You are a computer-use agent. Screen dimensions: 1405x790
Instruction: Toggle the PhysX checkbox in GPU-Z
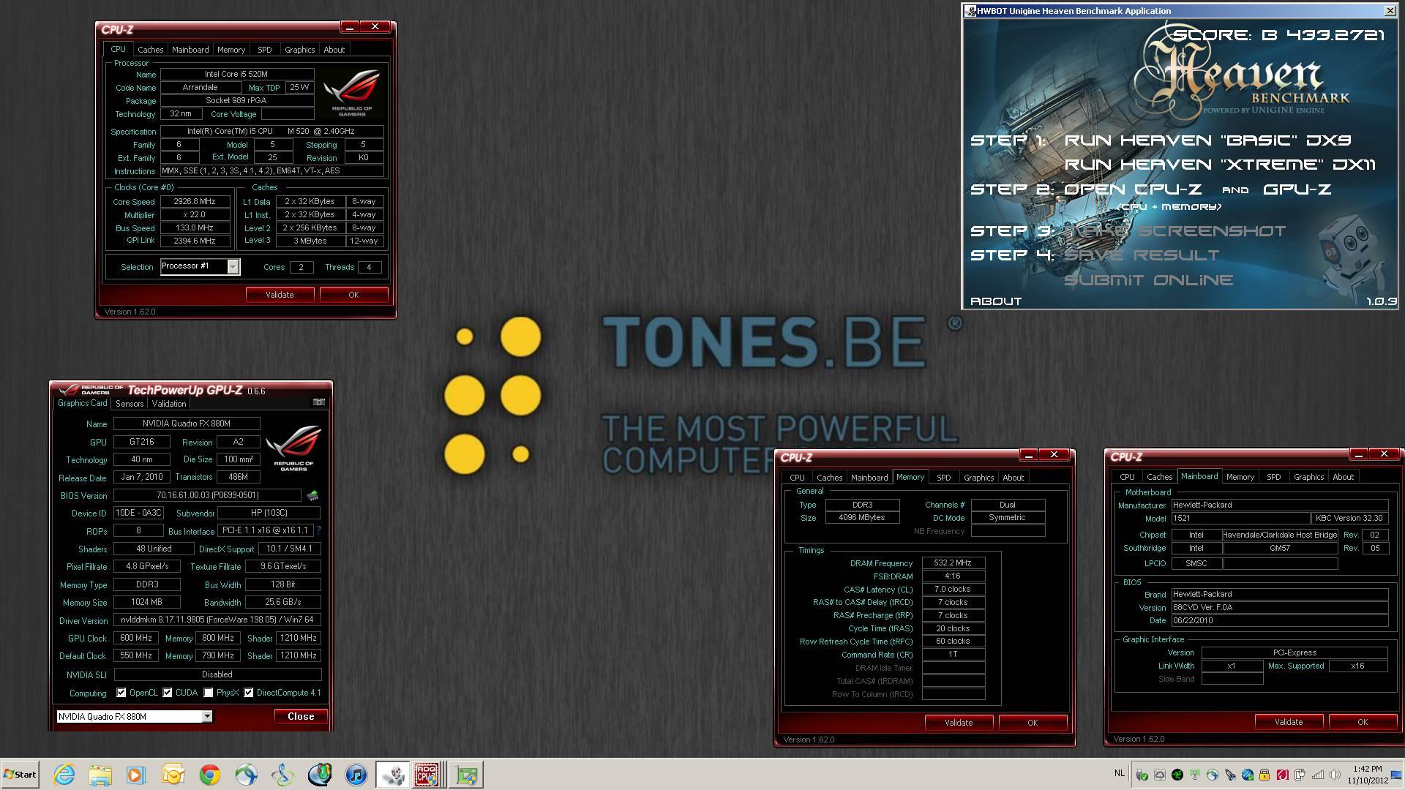pyautogui.click(x=209, y=693)
